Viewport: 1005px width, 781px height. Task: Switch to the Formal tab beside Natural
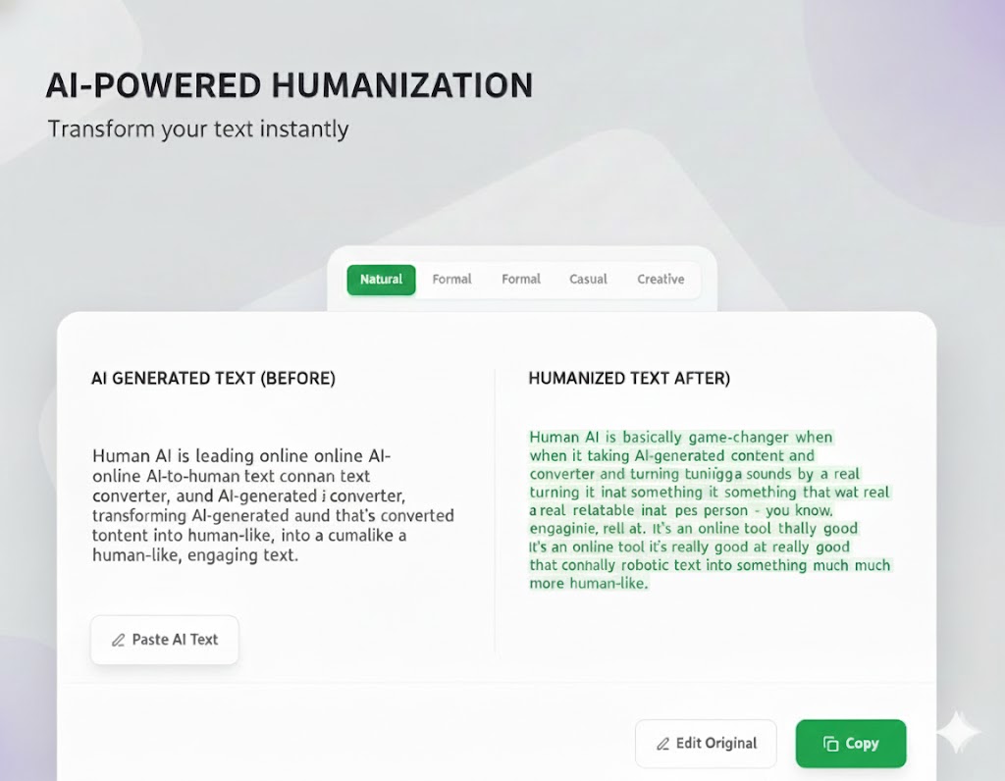click(x=452, y=280)
